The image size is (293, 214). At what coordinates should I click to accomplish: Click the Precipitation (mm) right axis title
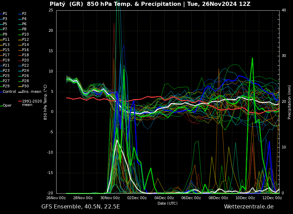[290, 102]
